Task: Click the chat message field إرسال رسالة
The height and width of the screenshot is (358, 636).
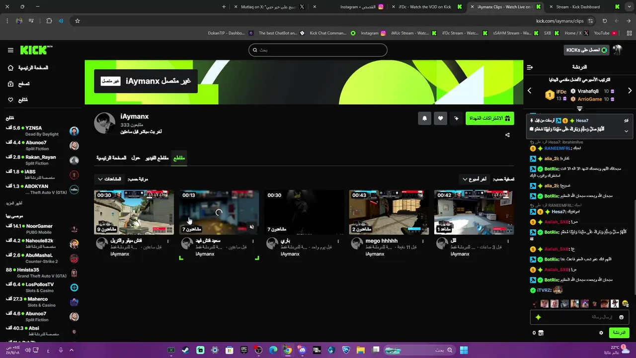Action: pyautogui.click(x=580, y=317)
